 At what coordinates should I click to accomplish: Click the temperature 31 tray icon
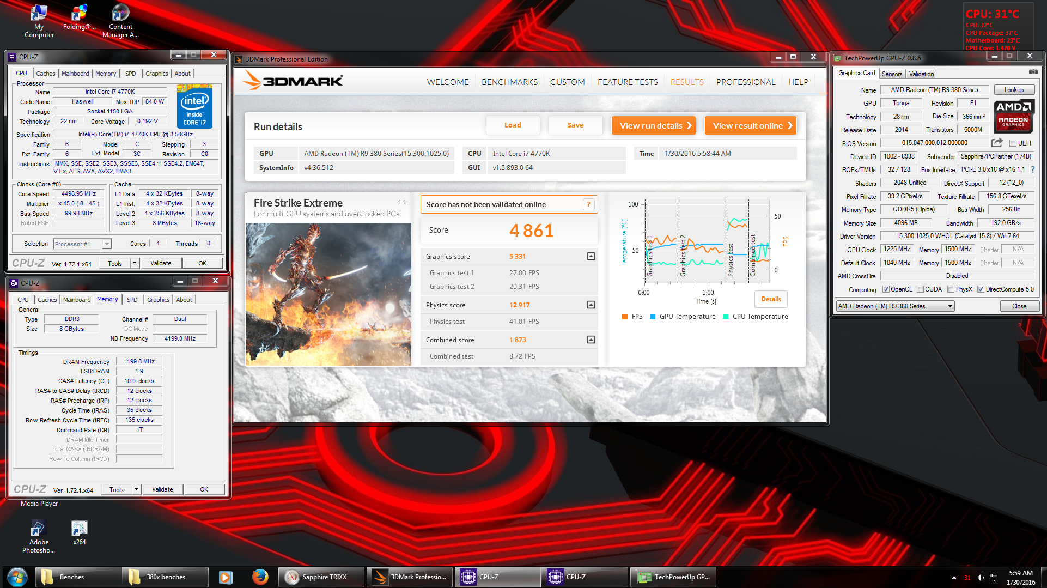click(x=967, y=578)
